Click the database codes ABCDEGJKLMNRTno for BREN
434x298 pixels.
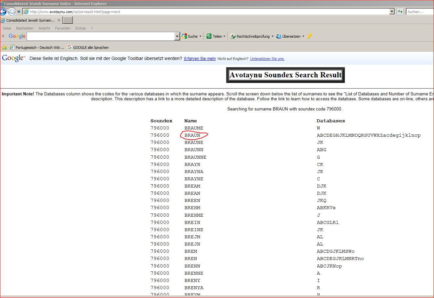[340, 258]
